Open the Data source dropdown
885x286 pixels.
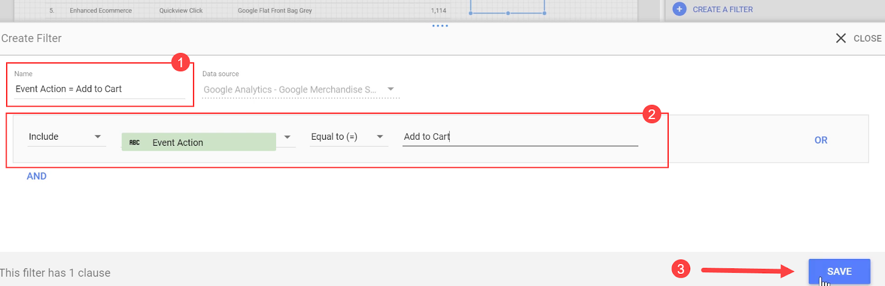[x=300, y=89]
